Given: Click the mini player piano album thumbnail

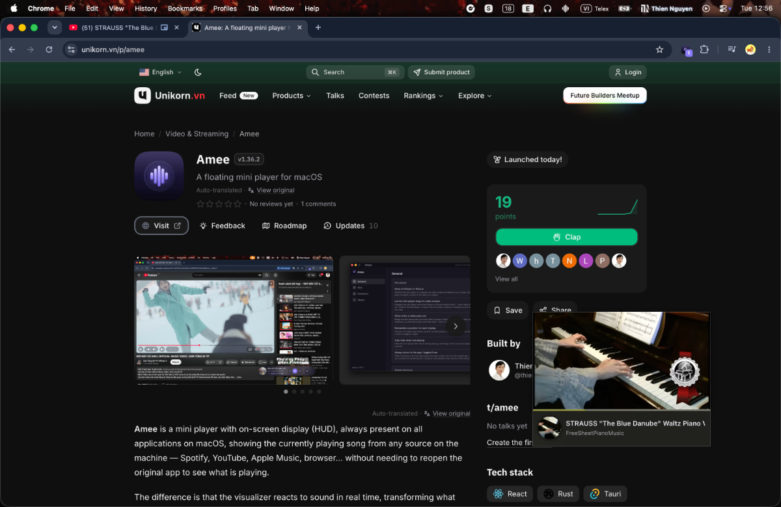Looking at the screenshot, I should [550, 428].
